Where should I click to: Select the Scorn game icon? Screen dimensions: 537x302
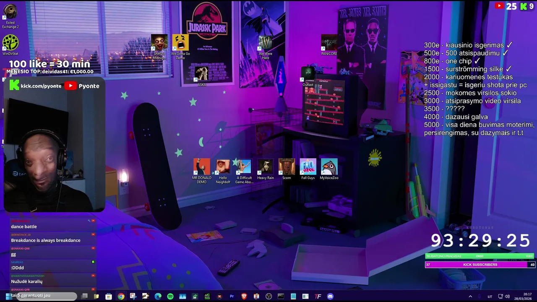[287, 169]
